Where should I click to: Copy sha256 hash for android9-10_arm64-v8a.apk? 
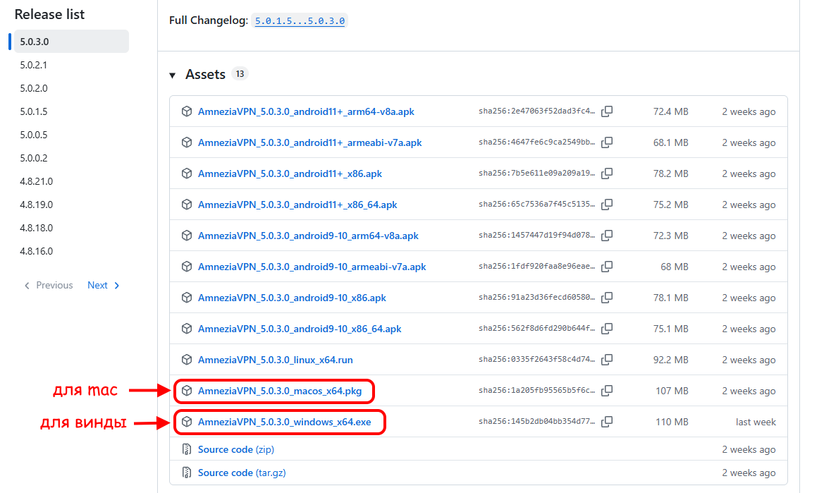[x=607, y=236]
